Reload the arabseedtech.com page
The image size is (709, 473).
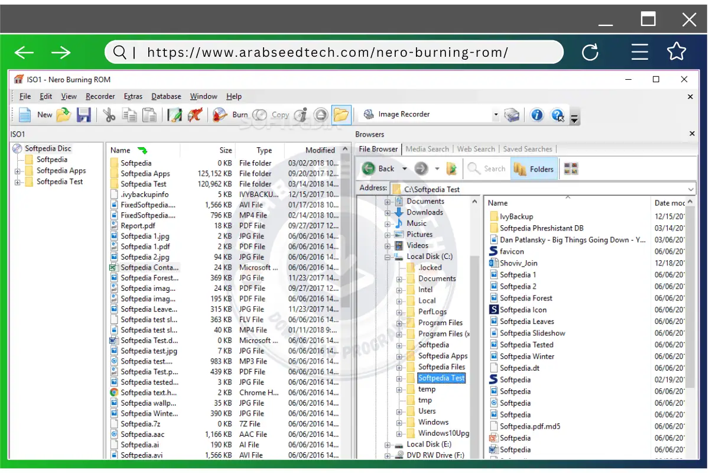(x=590, y=52)
